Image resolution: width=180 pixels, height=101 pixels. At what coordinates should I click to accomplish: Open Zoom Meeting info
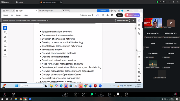(101, 95)
